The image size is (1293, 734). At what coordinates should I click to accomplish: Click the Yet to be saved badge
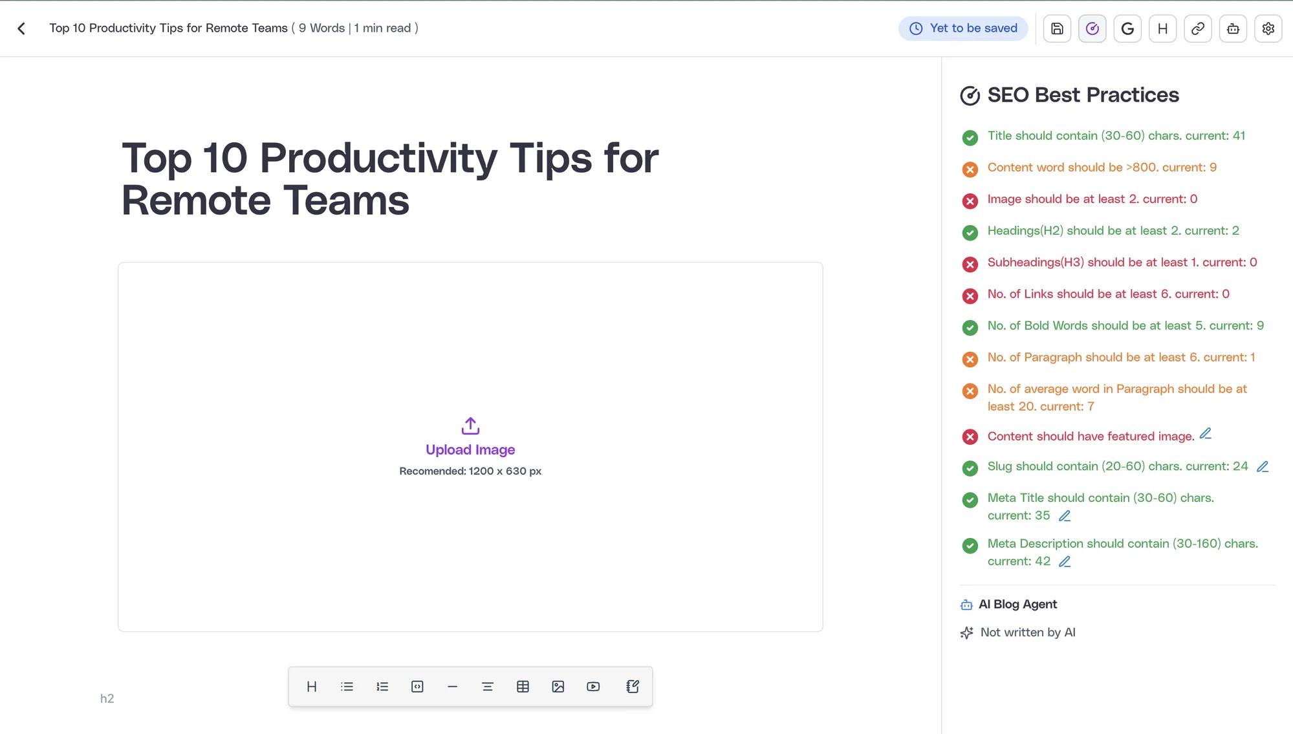pos(963,28)
